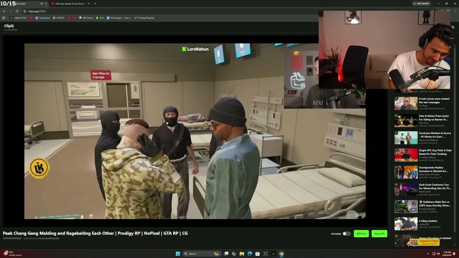This screenshot has height=258, width=459.
Task: Open the (34) Twitch bookmark
Action: [86, 18]
